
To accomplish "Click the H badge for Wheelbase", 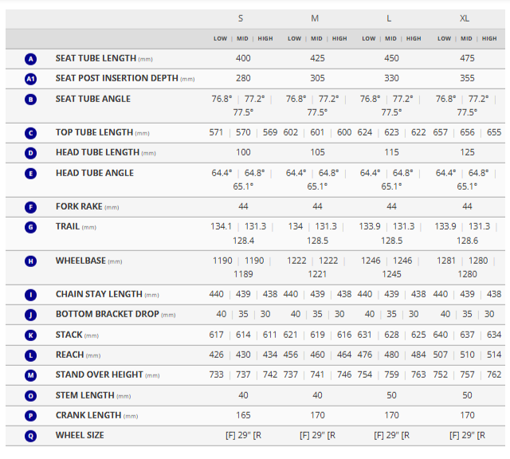I will point(30,261).
